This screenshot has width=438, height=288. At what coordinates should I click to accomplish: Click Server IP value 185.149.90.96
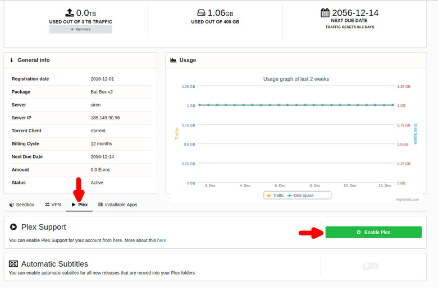click(x=105, y=118)
